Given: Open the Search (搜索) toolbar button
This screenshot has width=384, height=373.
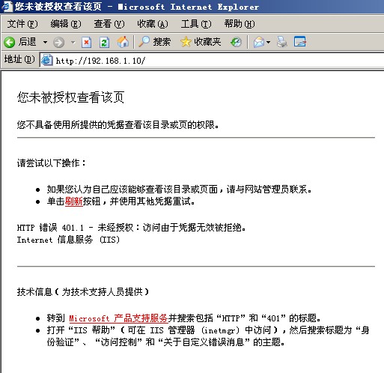Looking at the screenshot, I should click(155, 42).
